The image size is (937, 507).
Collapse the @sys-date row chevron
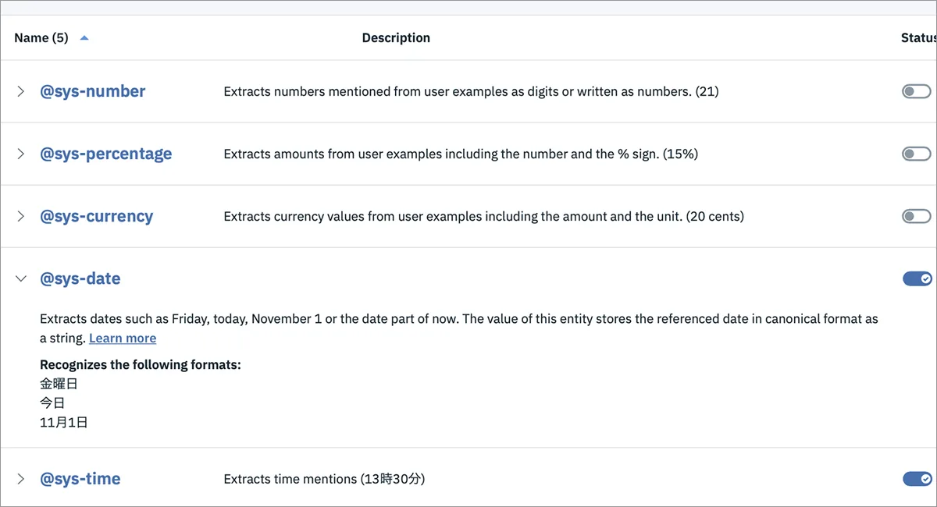(21, 278)
